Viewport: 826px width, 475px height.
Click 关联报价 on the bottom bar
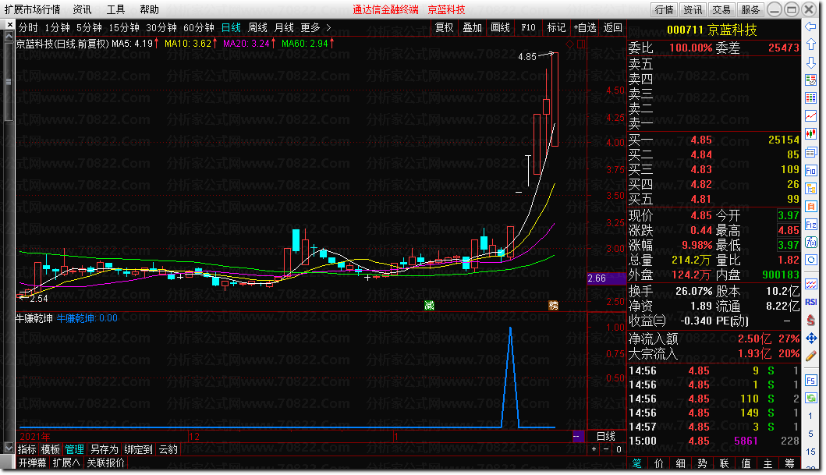click(x=105, y=463)
